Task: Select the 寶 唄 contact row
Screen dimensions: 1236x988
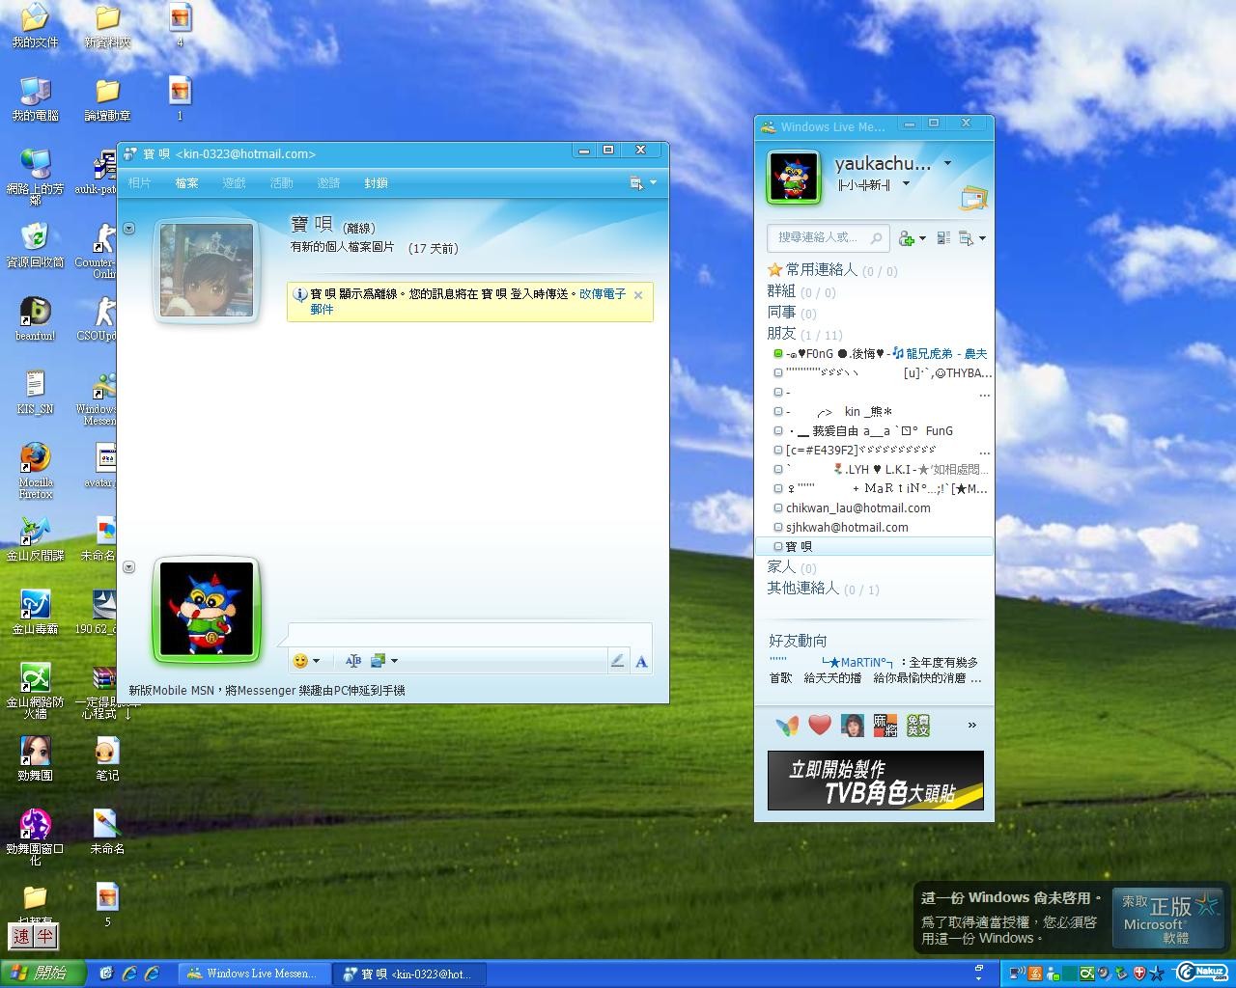Action: (875, 546)
